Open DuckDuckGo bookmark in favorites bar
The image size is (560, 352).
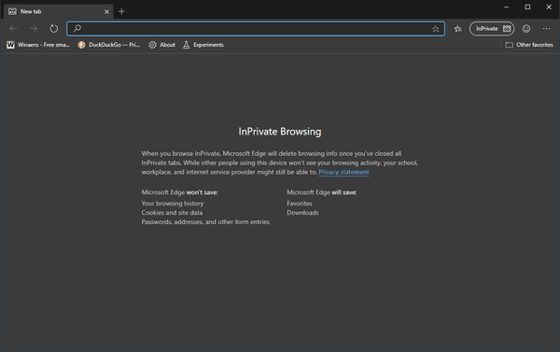tap(108, 45)
